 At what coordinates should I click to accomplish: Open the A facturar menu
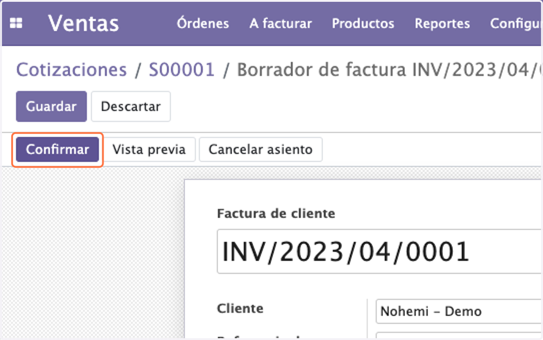[281, 24]
